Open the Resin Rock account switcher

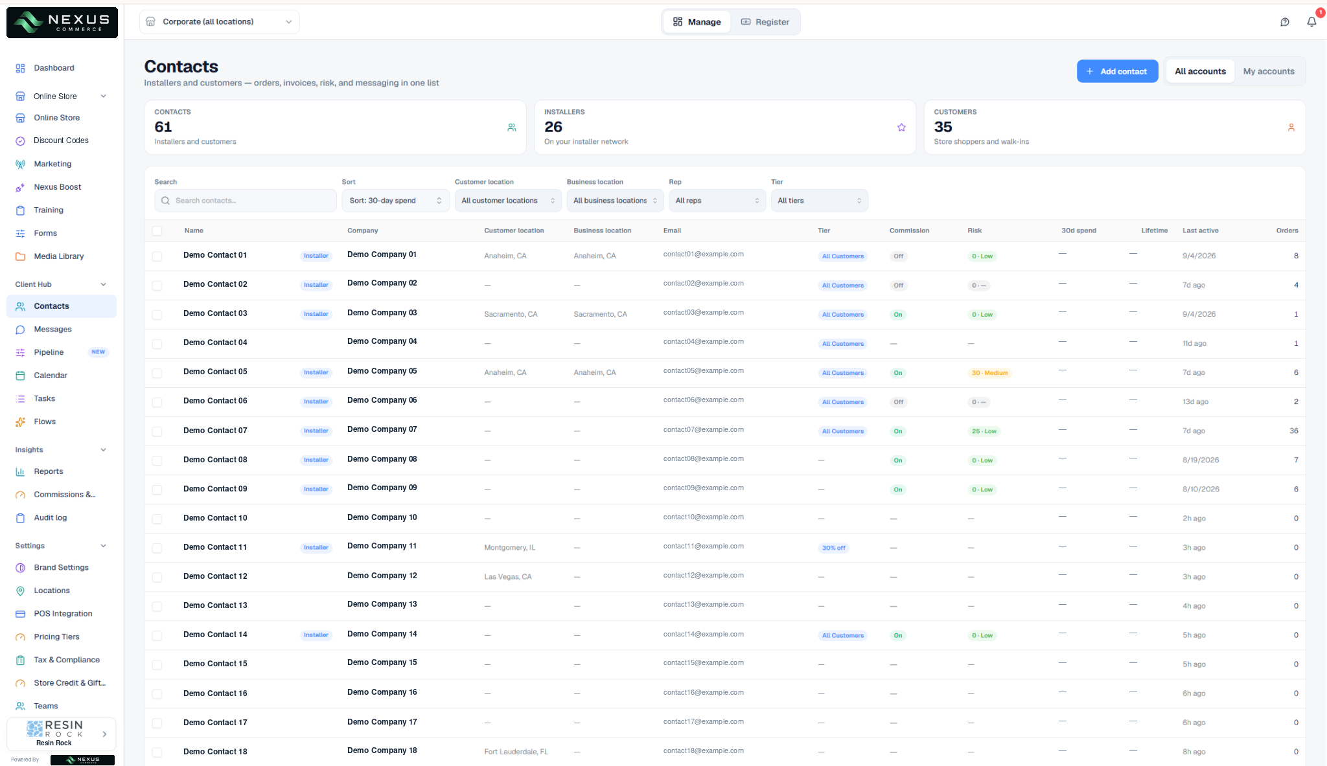click(62, 734)
